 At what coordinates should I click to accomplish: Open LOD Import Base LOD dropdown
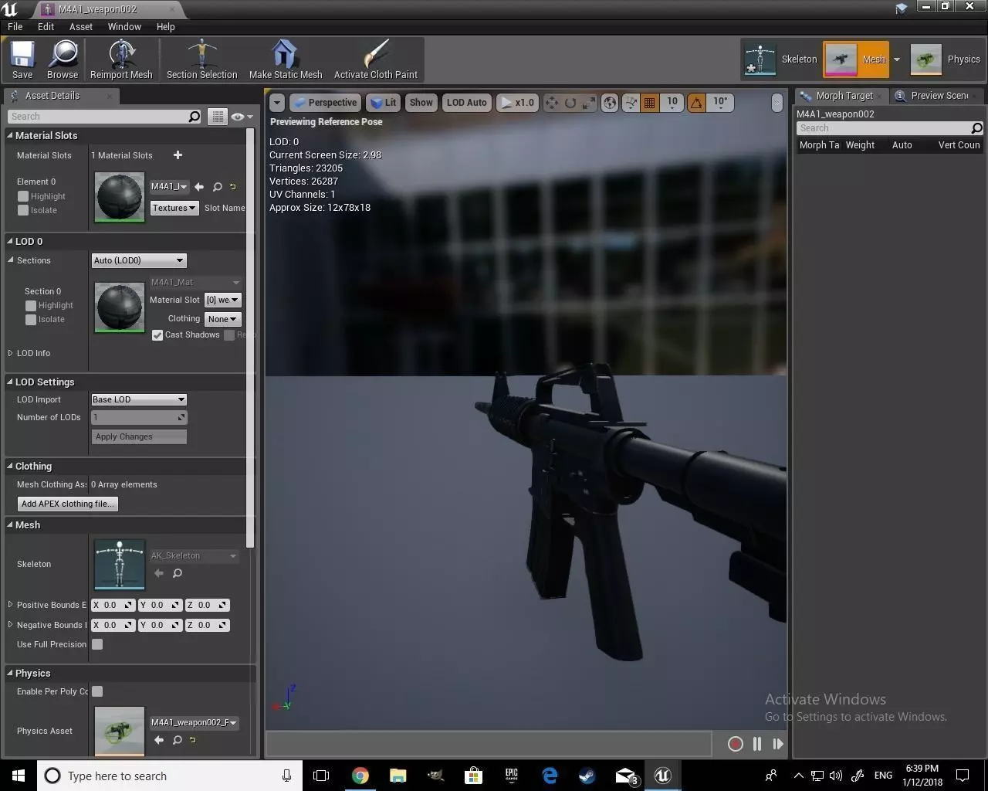click(139, 399)
